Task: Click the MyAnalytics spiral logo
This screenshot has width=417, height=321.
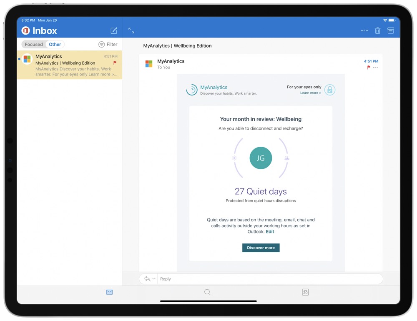Action: (192, 90)
